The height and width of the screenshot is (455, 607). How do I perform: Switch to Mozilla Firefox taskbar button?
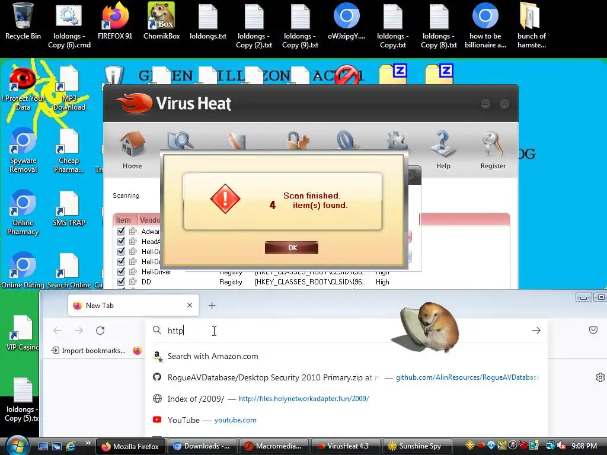pyautogui.click(x=130, y=446)
